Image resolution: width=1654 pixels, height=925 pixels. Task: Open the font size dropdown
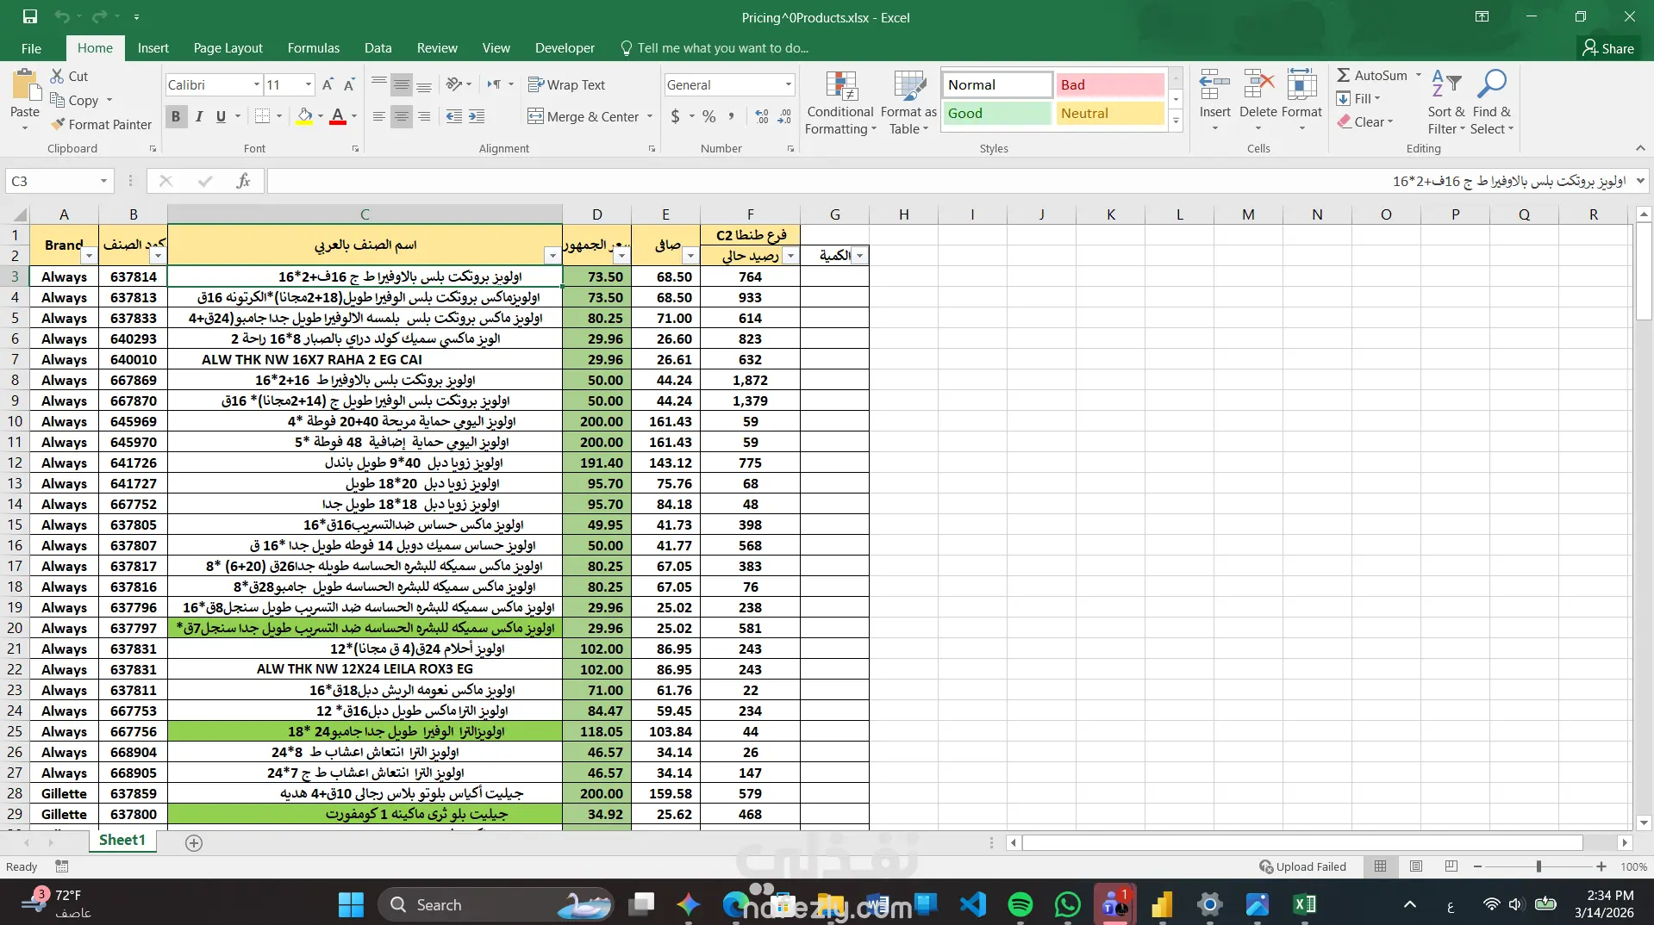click(x=308, y=84)
